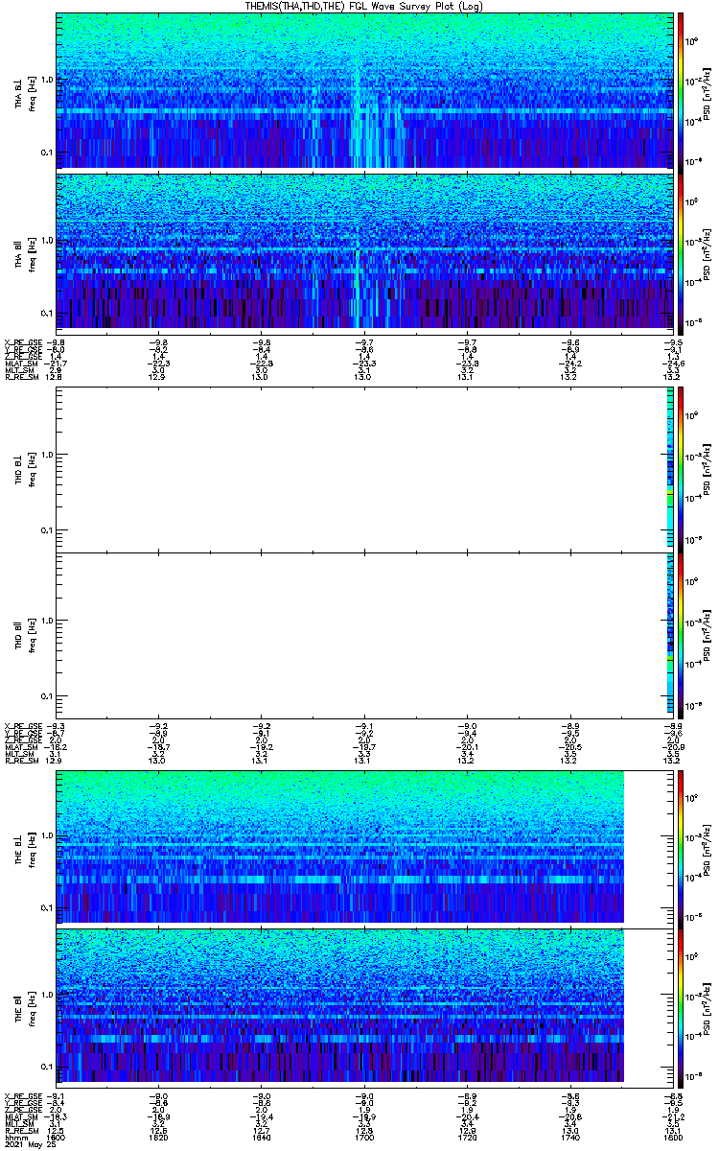
Task: Click the 1700 time tick label
Action: pyautogui.click(x=364, y=1138)
